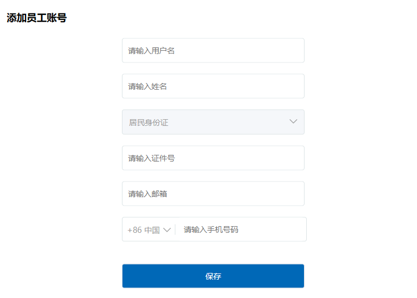
Task: Click the placeholder text 请输入姓名
Action: click(x=148, y=86)
